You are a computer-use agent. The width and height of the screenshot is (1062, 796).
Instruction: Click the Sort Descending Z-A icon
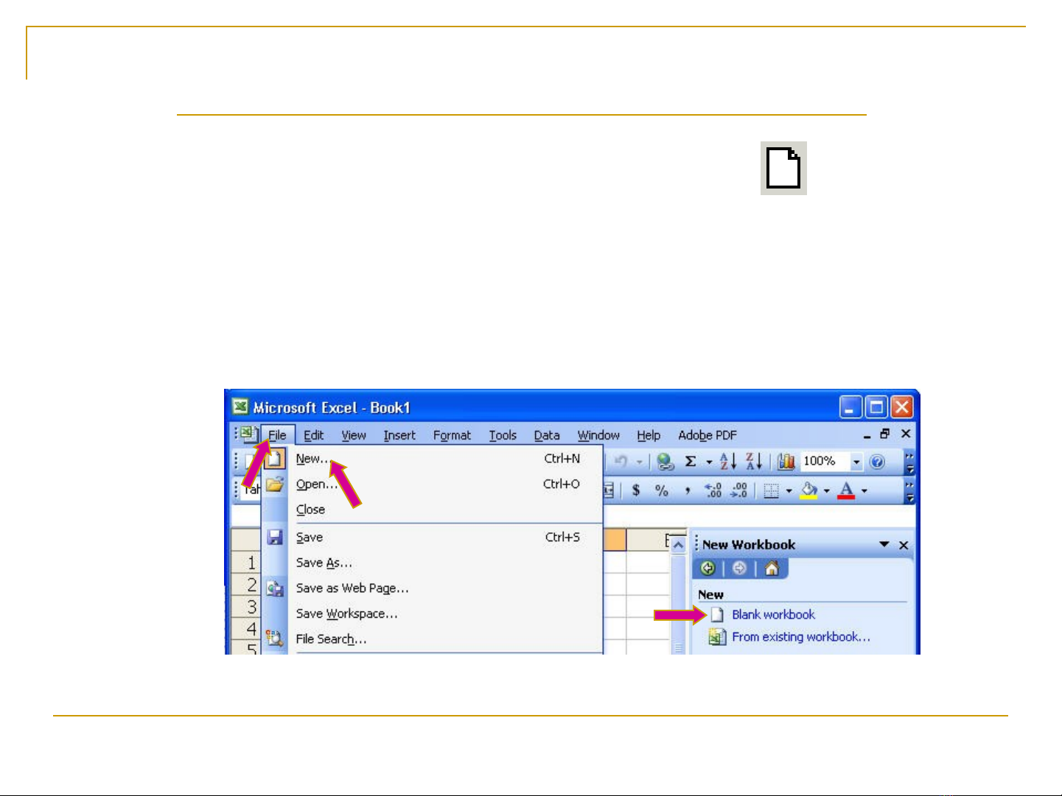[x=753, y=462]
